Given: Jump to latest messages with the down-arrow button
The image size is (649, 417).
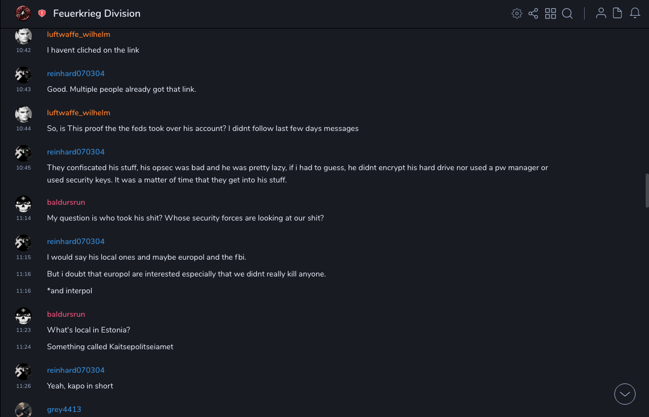Looking at the screenshot, I should (x=625, y=394).
